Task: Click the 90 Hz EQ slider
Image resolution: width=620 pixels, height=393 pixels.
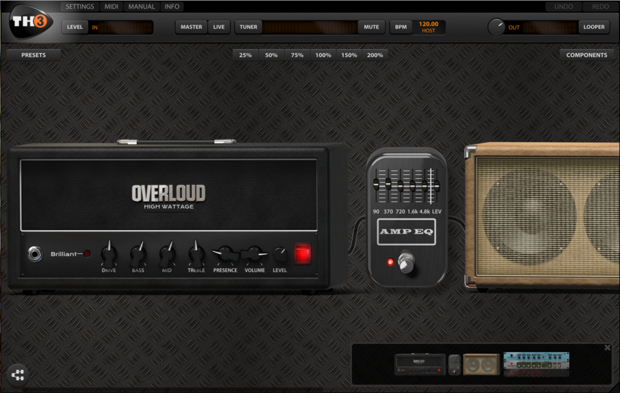Action: tap(376, 184)
